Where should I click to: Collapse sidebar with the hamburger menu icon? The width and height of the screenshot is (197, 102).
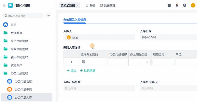coord(4,5)
